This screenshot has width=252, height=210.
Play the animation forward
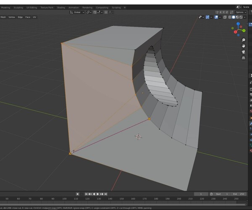point(98,194)
